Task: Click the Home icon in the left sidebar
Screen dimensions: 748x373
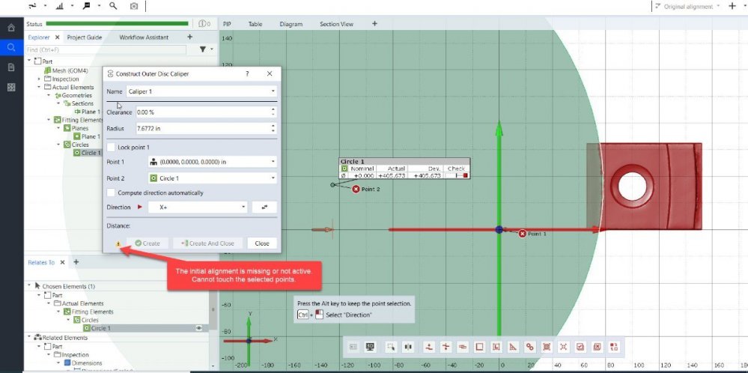Action: click(11, 28)
